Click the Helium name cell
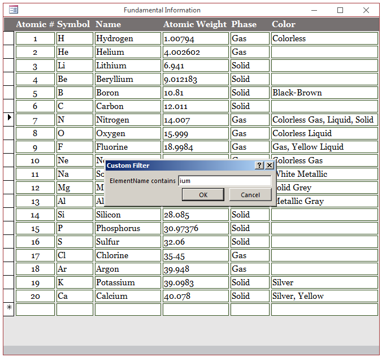 (x=128, y=52)
